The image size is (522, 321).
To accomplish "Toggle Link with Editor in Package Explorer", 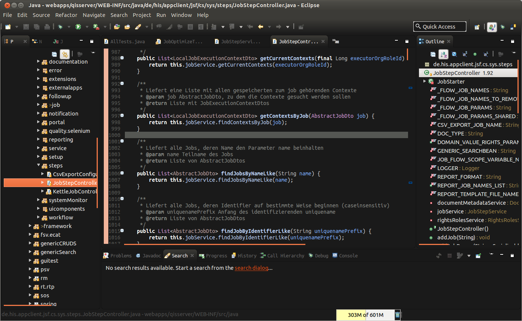I will click(x=65, y=54).
